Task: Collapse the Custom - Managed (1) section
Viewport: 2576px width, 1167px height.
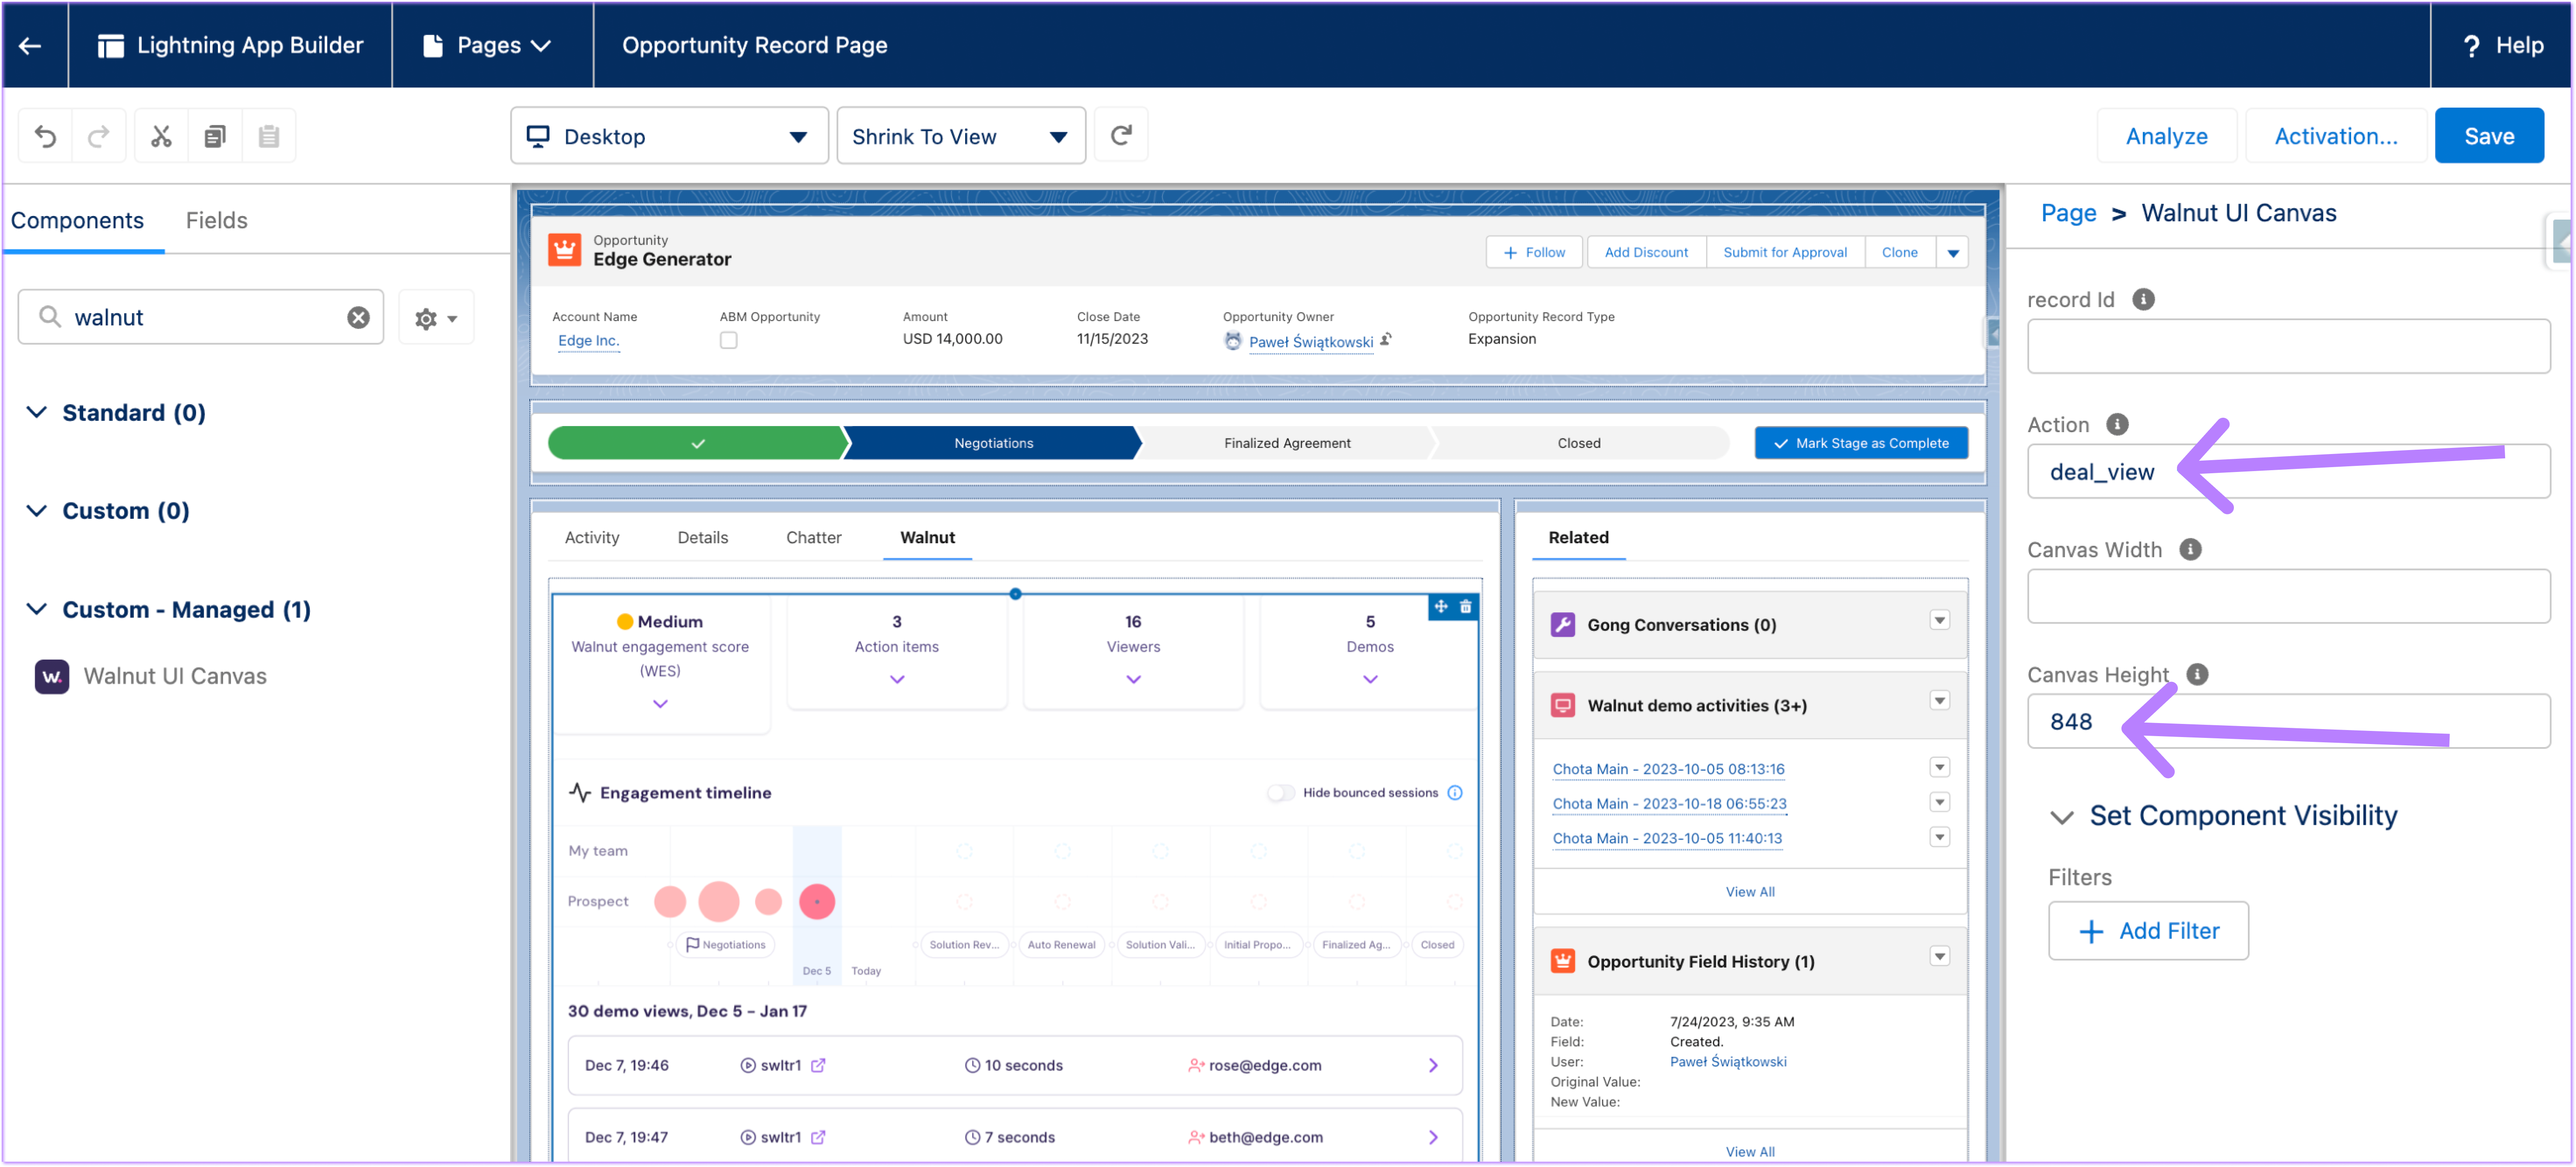Action: coord(37,610)
